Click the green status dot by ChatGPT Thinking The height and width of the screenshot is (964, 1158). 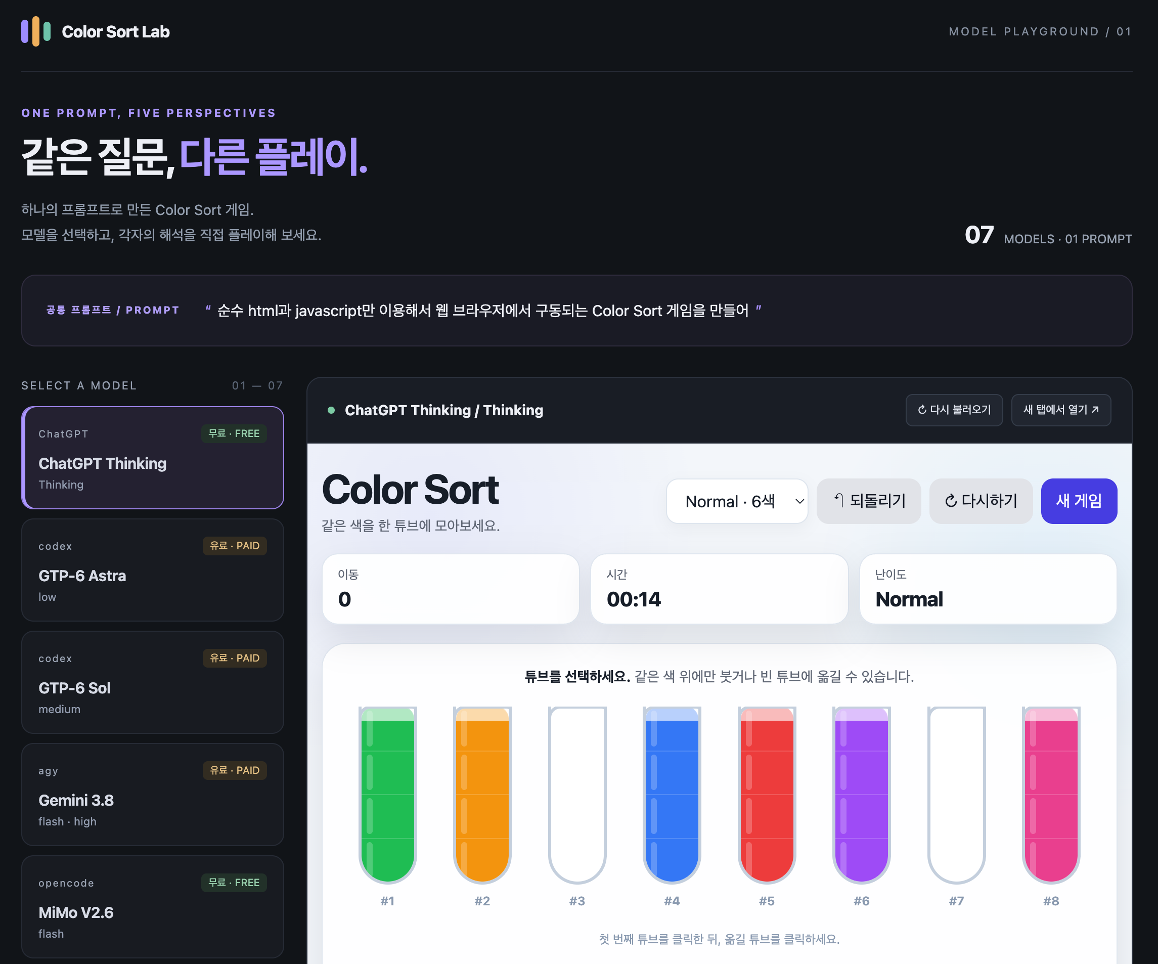click(x=331, y=410)
